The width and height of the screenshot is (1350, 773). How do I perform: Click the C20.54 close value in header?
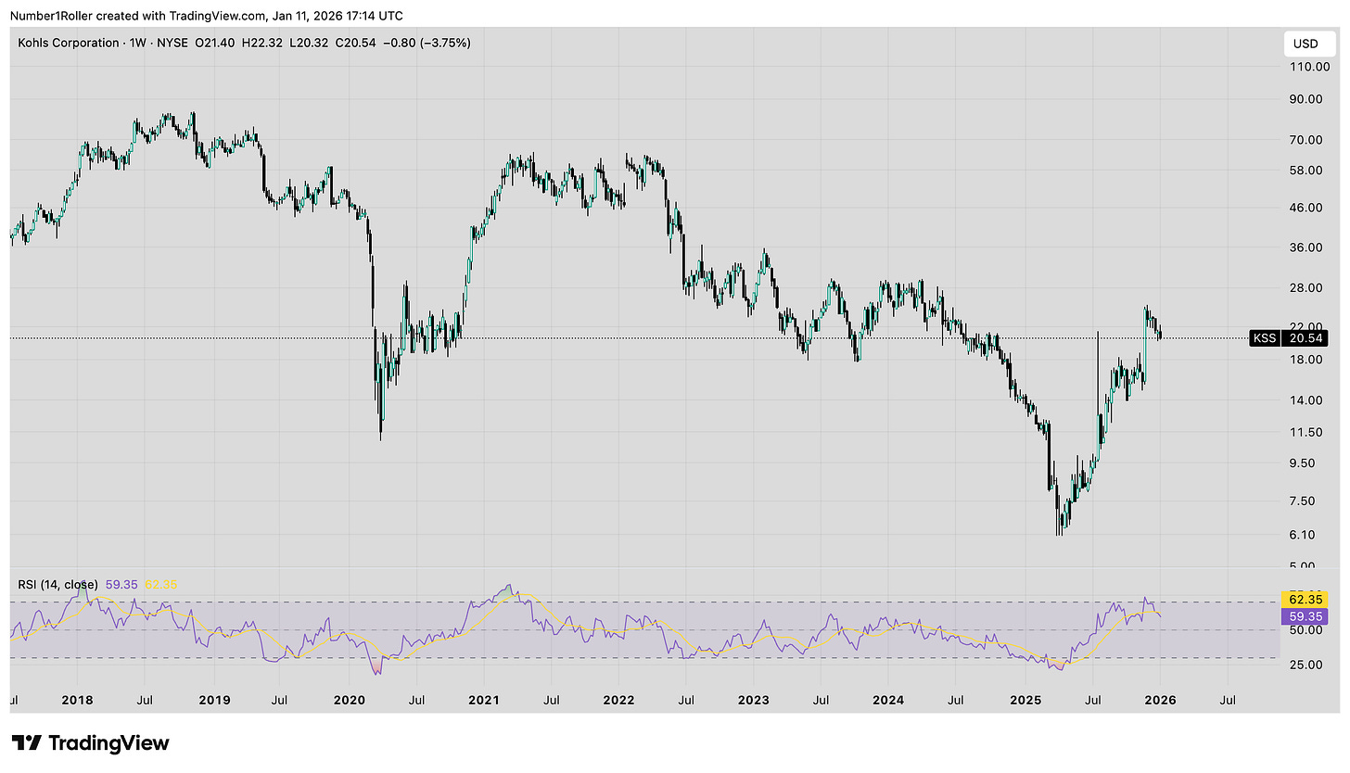point(357,43)
